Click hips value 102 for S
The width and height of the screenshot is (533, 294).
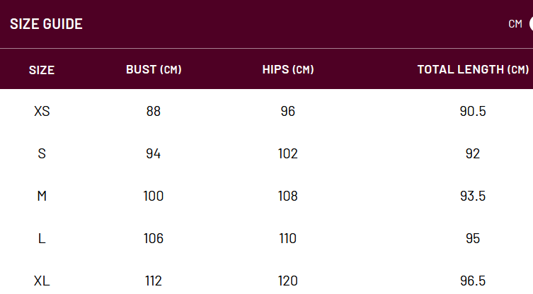tap(288, 153)
